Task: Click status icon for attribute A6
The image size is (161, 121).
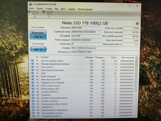Action: pyautogui.click(x=33, y=86)
